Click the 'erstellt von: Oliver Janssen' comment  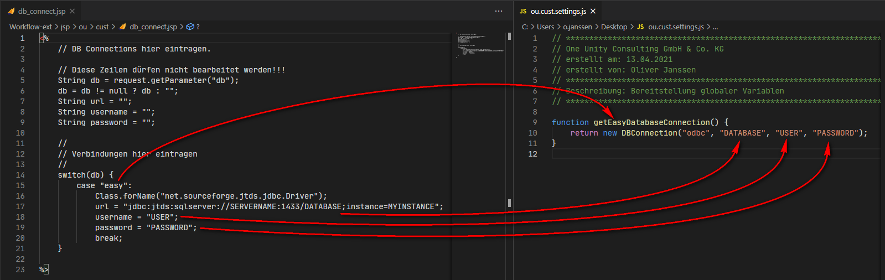coord(624,70)
